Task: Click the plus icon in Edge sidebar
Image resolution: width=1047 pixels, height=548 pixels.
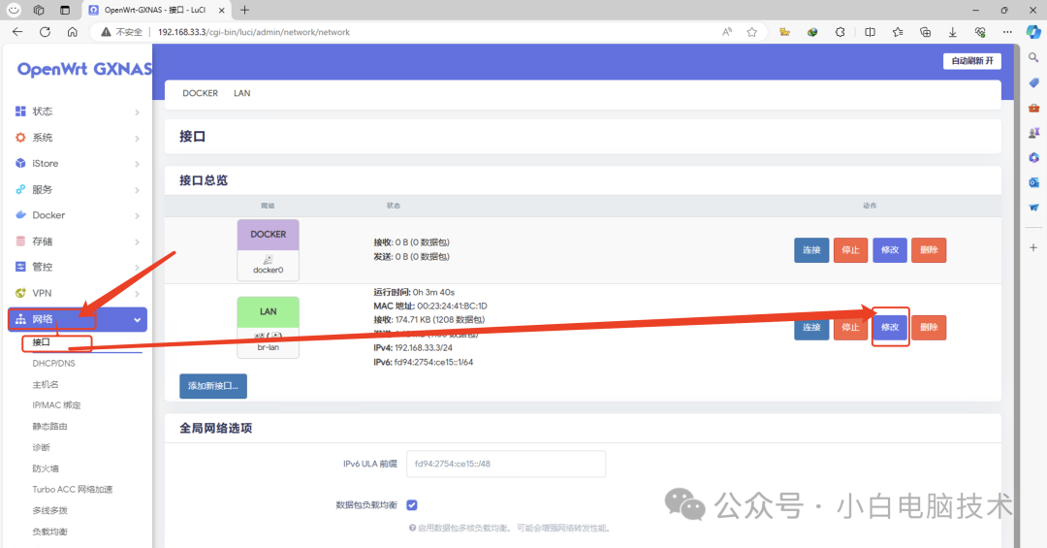Action: pos(1033,247)
